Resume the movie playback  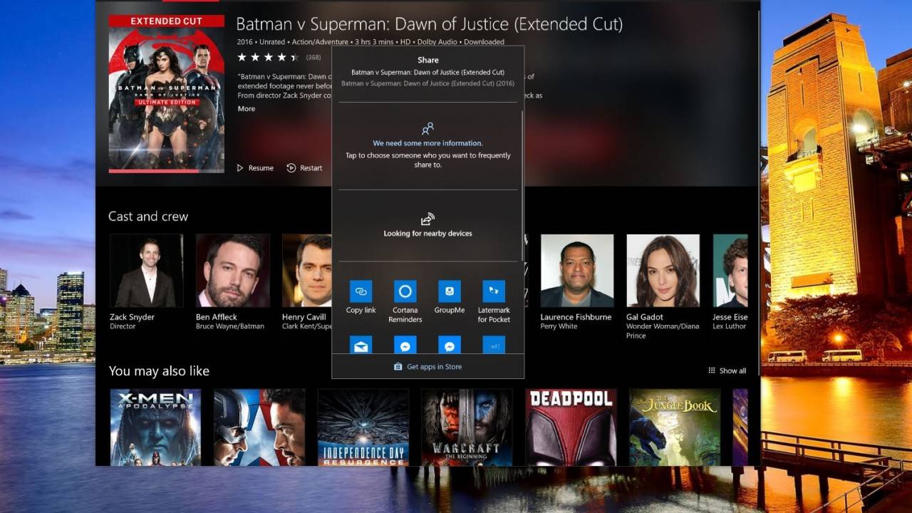[x=255, y=168]
